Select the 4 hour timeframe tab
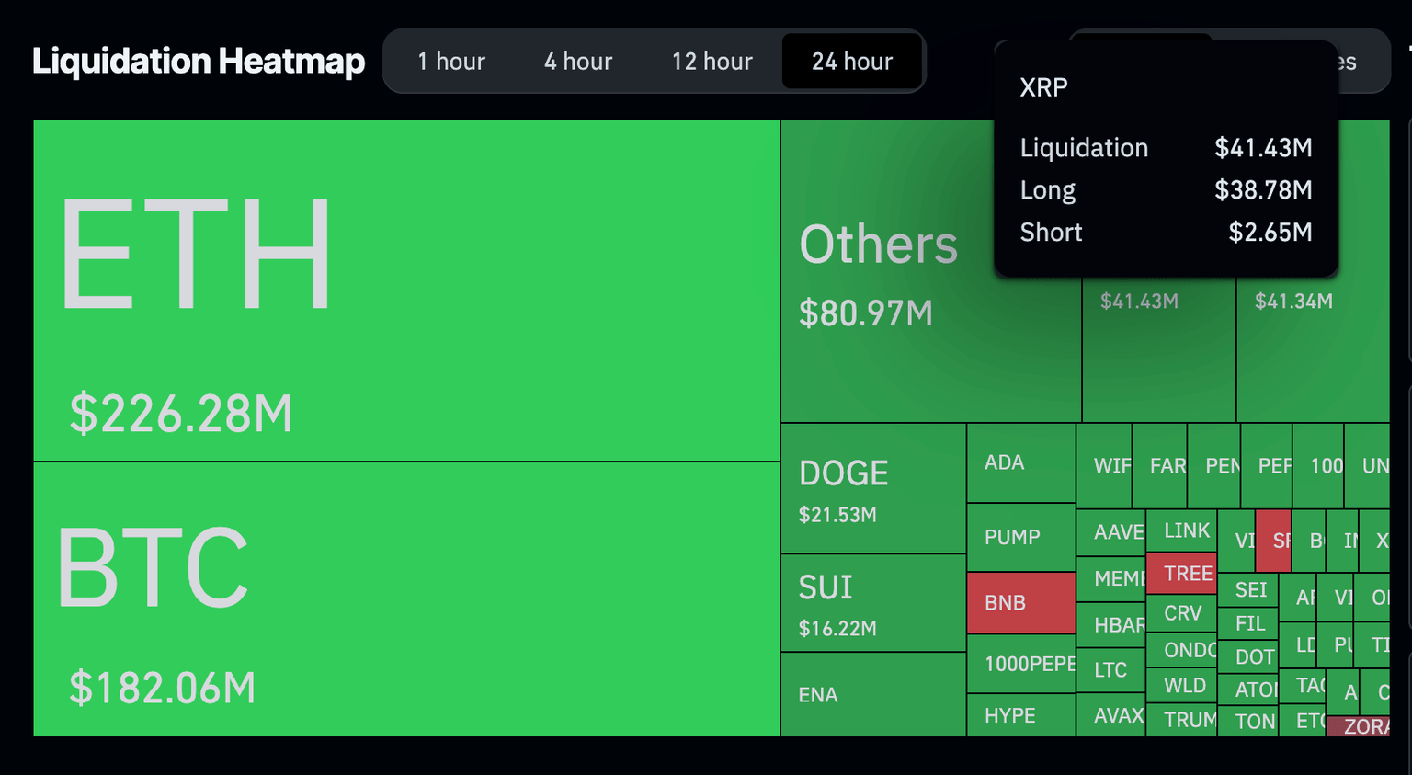The height and width of the screenshot is (775, 1412). click(577, 62)
